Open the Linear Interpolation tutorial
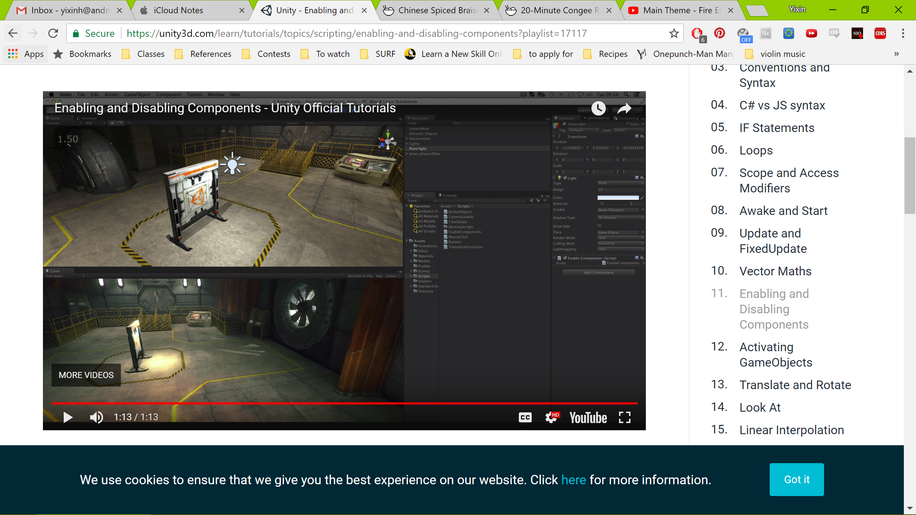916x515 pixels. pyautogui.click(x=792, y=430)
